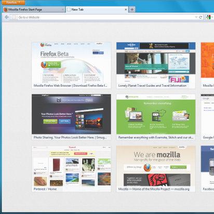Click 'Mozilla — Home of the Mozilla Project' title
Screen dimensions: 214x214
pyautogui.click(x=154, y=189)
